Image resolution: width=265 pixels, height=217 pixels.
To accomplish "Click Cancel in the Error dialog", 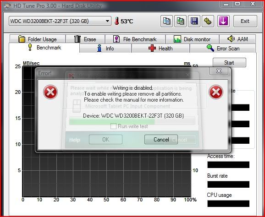I will click(161, 139).
